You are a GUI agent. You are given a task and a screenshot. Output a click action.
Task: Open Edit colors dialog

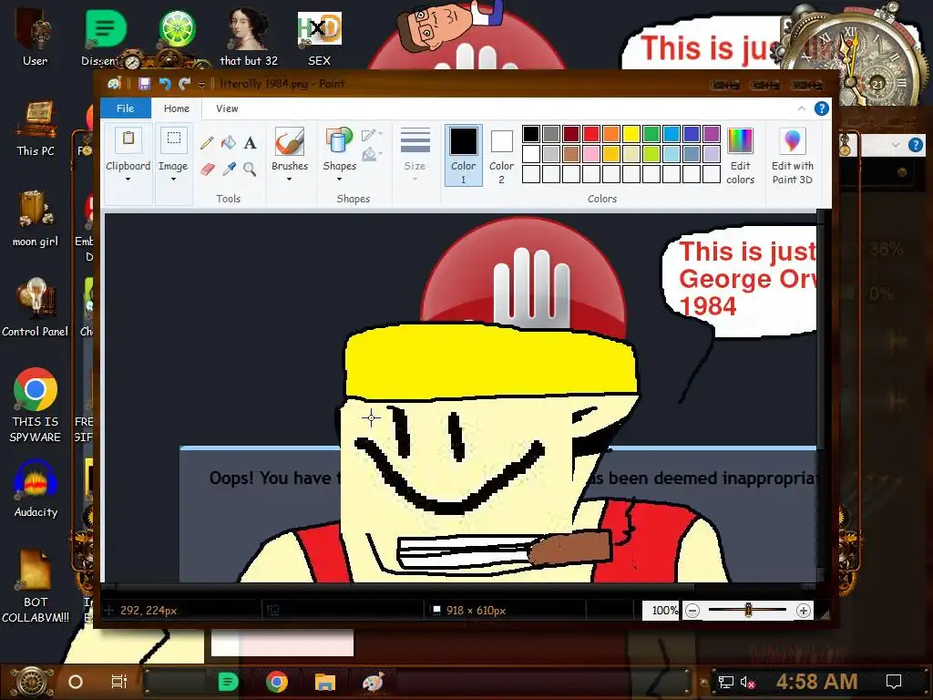click(740, 157)
